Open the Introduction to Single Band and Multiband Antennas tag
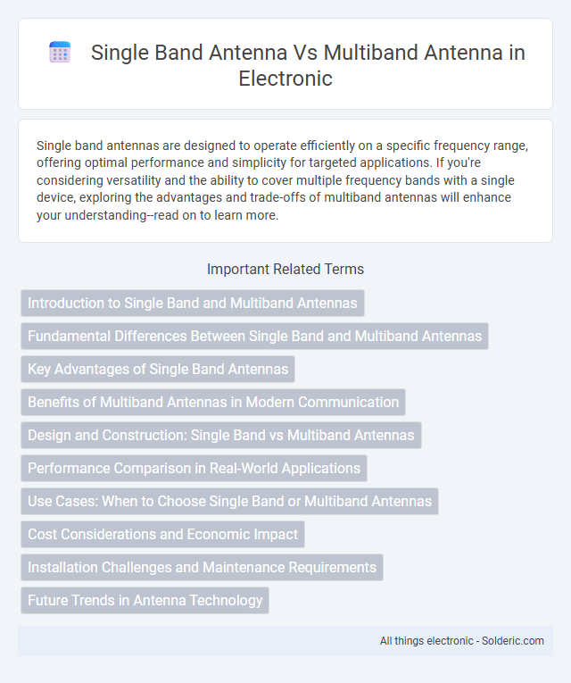 pos(193,303)
